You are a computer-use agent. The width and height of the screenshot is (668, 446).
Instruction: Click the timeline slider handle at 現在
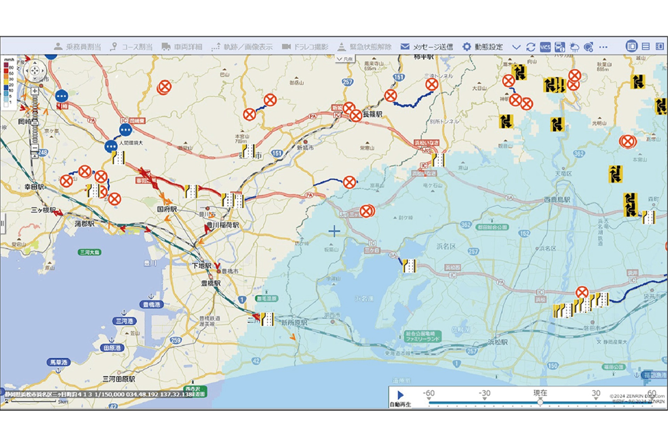click(540, 402)
